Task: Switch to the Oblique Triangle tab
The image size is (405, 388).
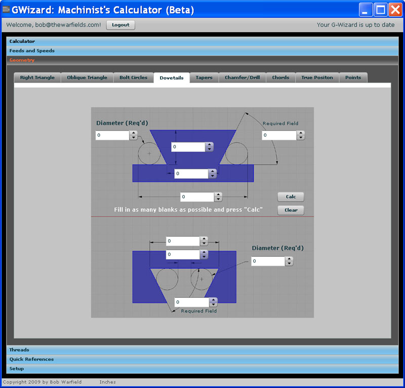Action: (87, 77)
